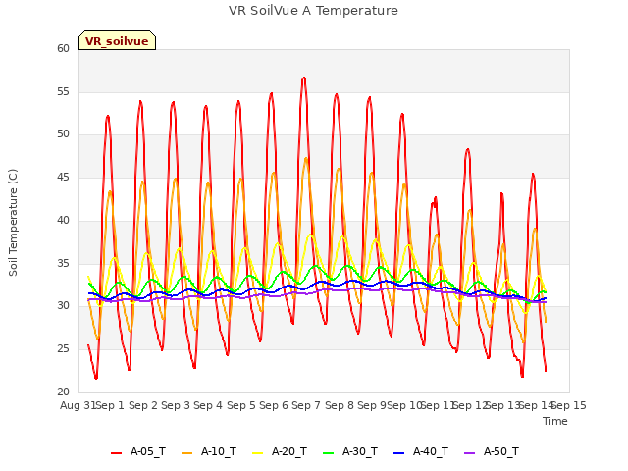Click the red A-05_T legend swatch

point(116,453)
